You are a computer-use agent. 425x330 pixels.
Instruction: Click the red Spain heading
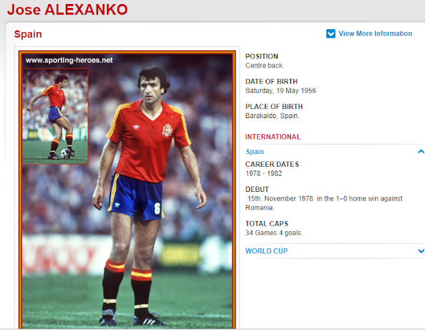point(28,34)
